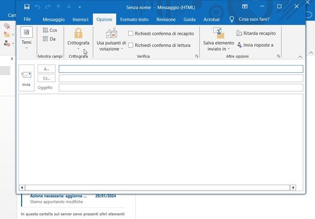Image resolution: width=315 pixels, height=219 pixels.
Task: Click the Undo arrow in quick access toolbar
Action: (37, 7)
